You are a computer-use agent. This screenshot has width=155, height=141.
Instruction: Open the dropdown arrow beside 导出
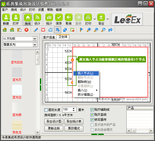[108, 19]
